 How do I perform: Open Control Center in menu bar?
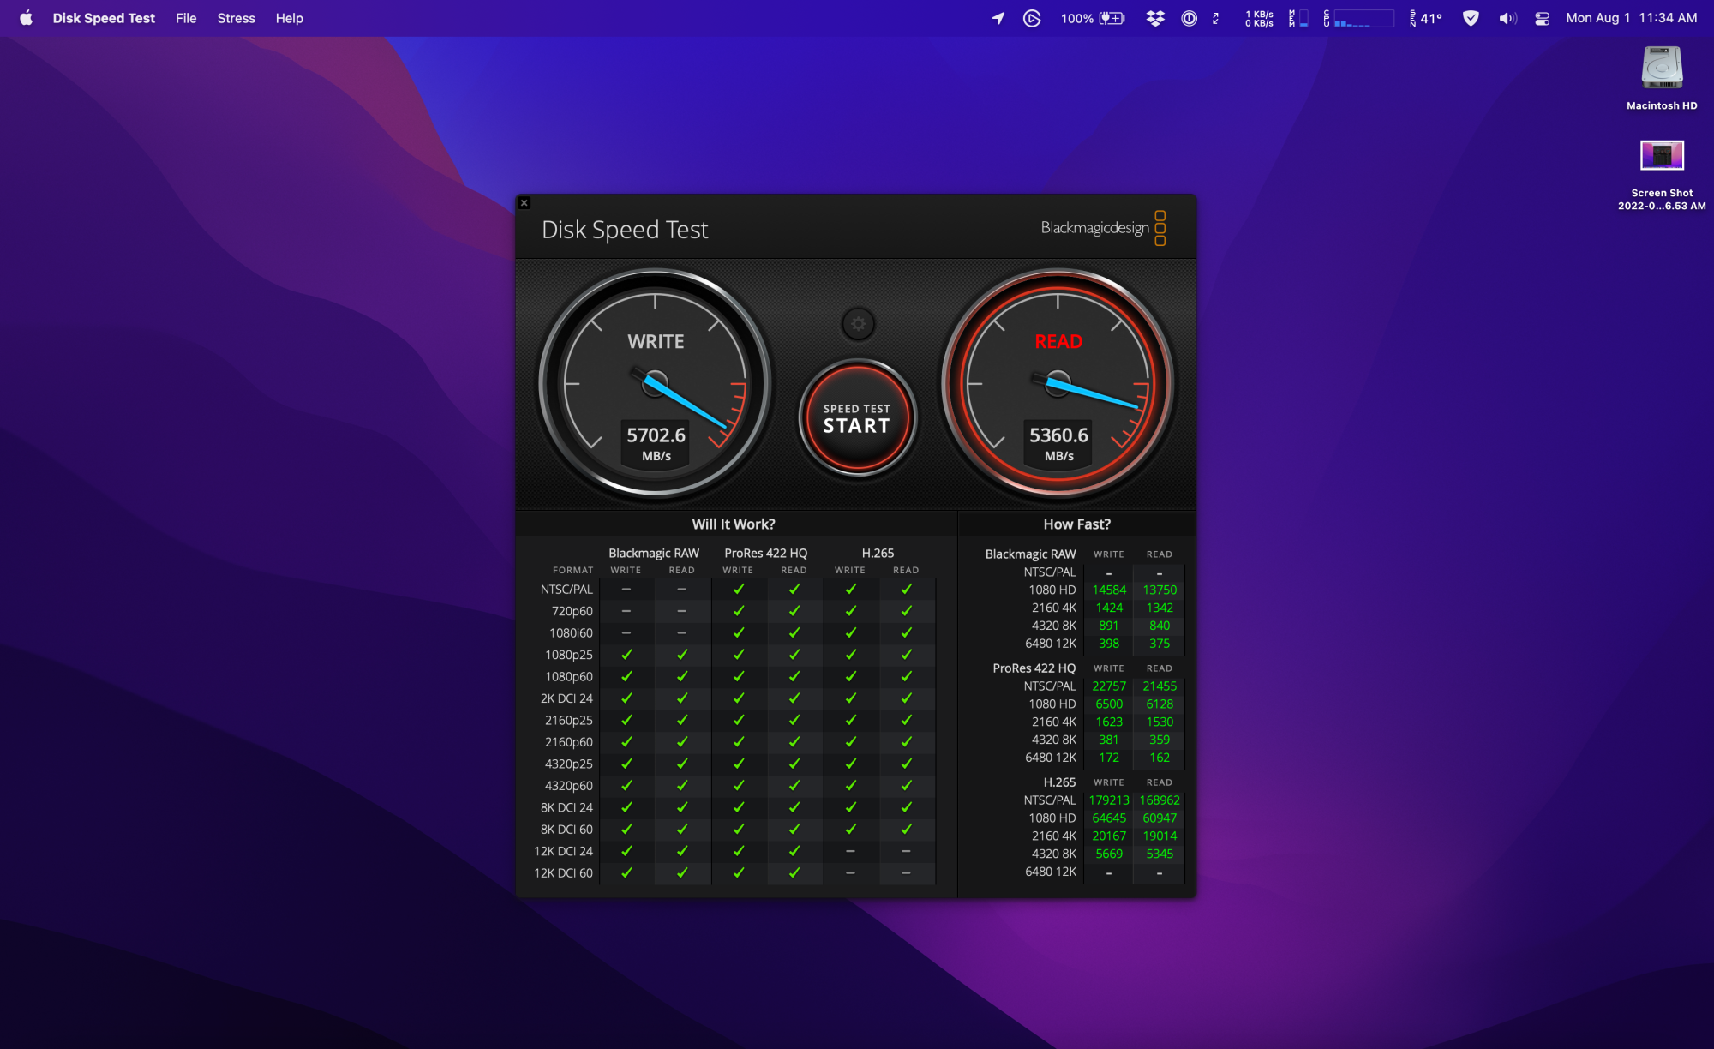point(1542,18)
